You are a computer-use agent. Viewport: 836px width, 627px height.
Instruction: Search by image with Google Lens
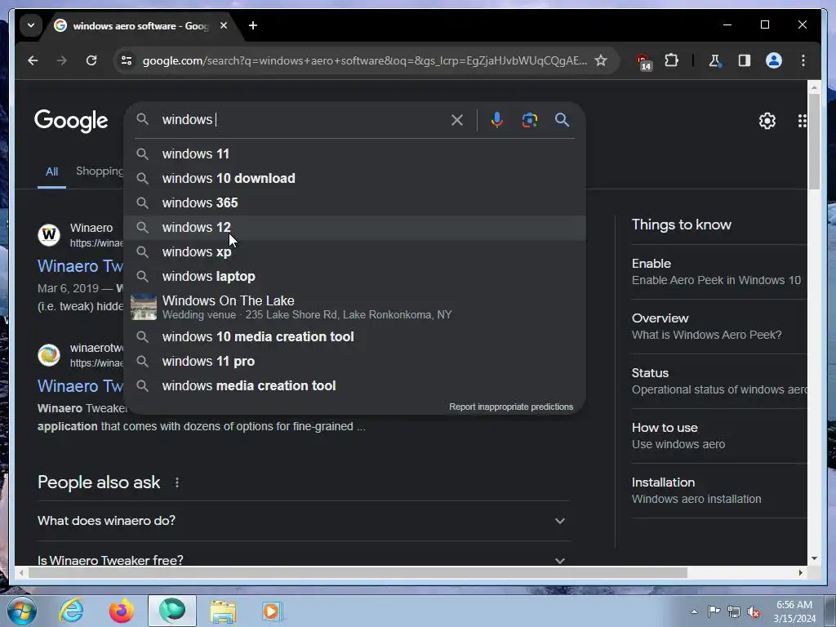529,120
